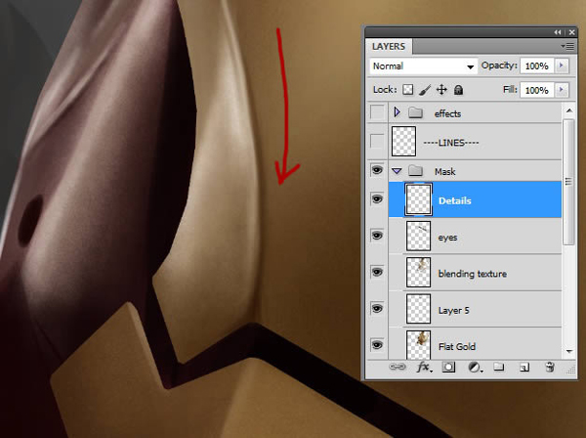This screenshot has height=438, width=586.
Task: Select the ----LINES---- layer
Action: [x=475, y=142]
